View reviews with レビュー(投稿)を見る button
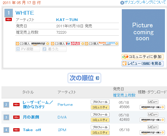 click(x=143, y=64)
